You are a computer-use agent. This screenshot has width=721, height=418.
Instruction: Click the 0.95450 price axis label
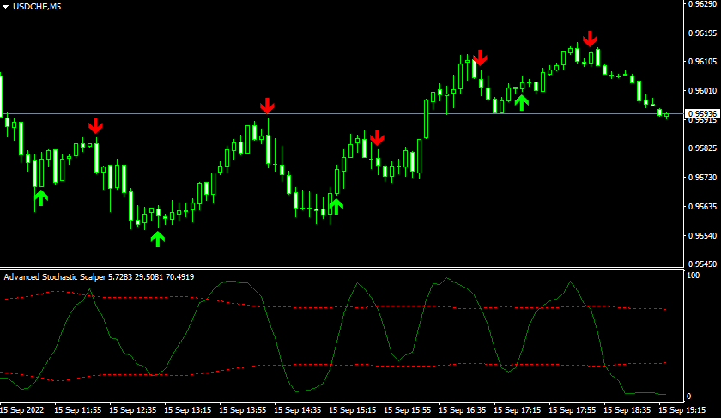point(702,264)
